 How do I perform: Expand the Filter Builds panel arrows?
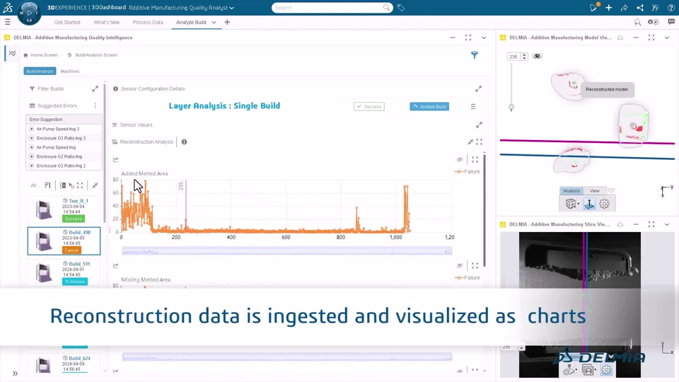[x=95, y=89]
